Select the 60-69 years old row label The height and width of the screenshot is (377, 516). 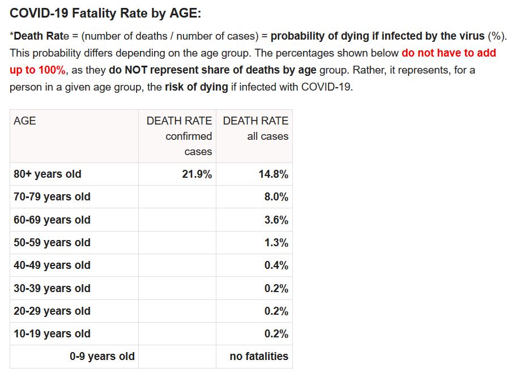tap(52, 220)
